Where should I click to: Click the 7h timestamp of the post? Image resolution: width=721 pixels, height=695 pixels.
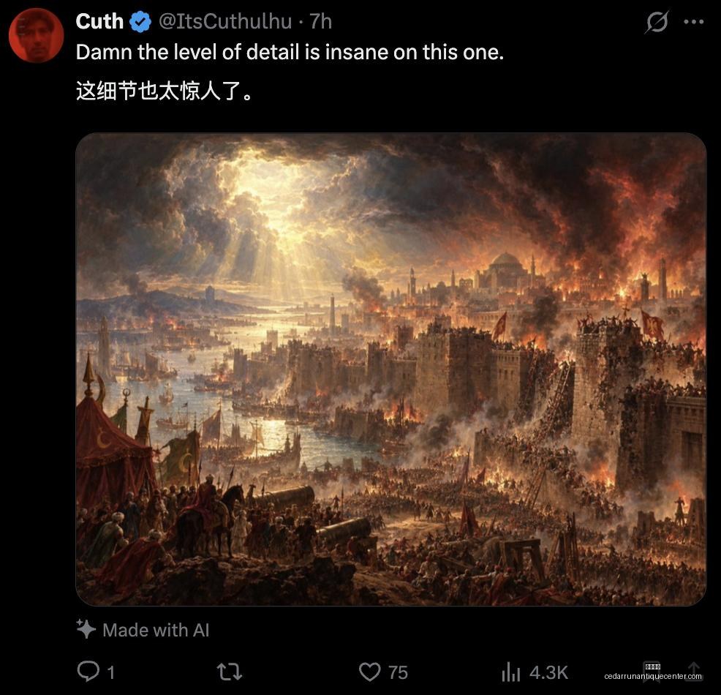coord(320,22)
